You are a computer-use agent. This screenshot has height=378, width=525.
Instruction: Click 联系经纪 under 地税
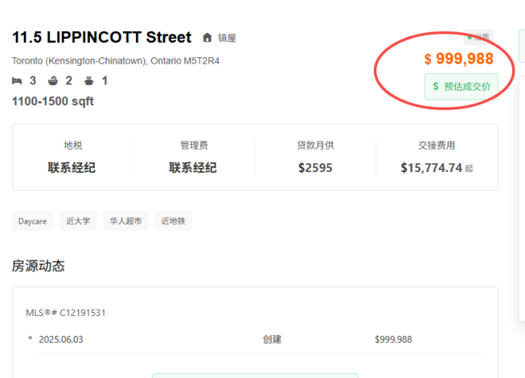pyautogui.click(x=72, y=168)
